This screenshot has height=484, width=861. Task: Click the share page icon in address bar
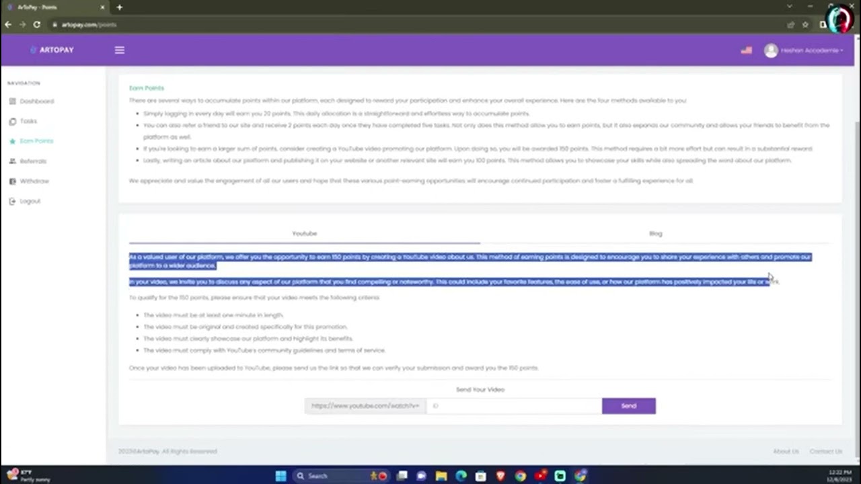click(791, 24)
